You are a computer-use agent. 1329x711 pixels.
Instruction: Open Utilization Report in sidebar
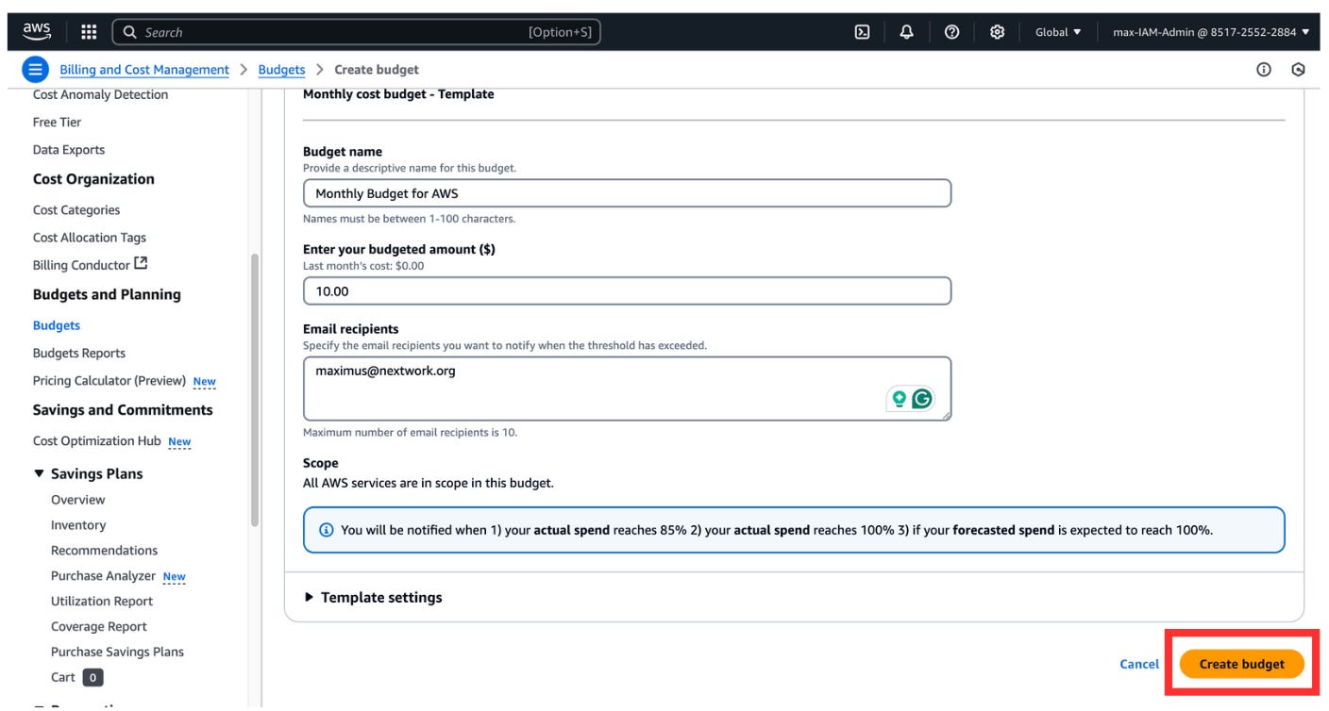tap(102, 601)
